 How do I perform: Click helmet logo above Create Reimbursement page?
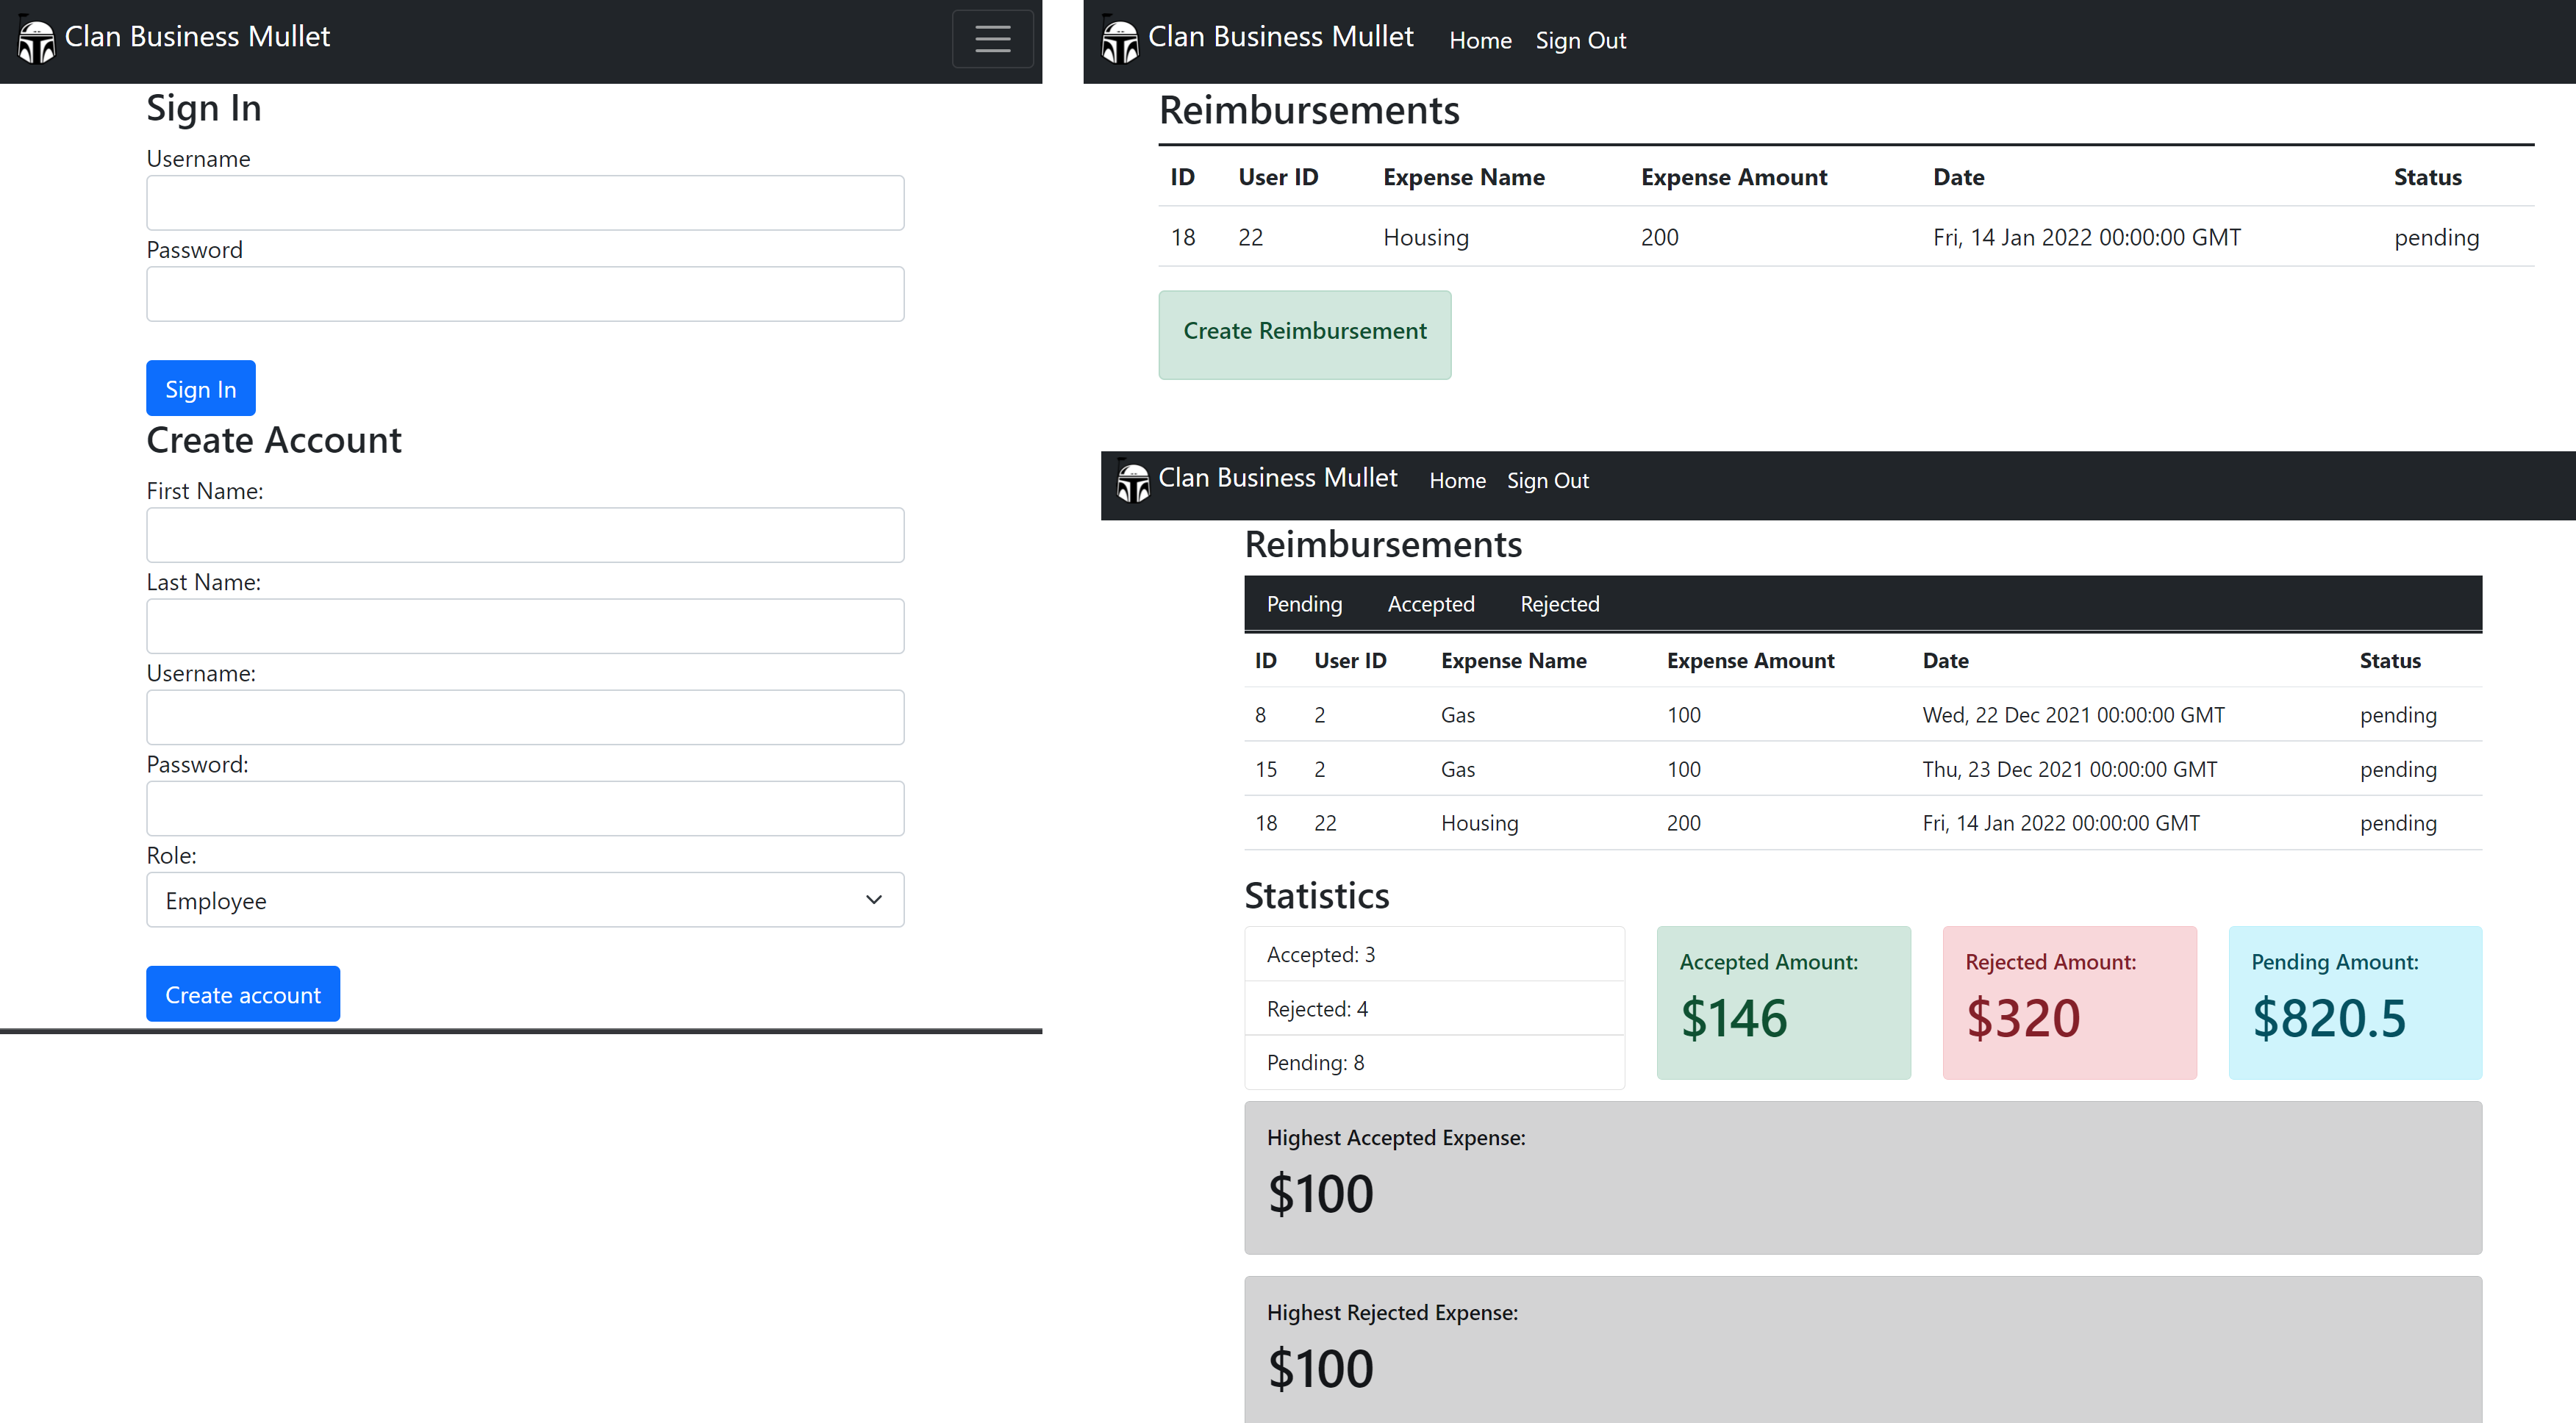(1120, 42)
